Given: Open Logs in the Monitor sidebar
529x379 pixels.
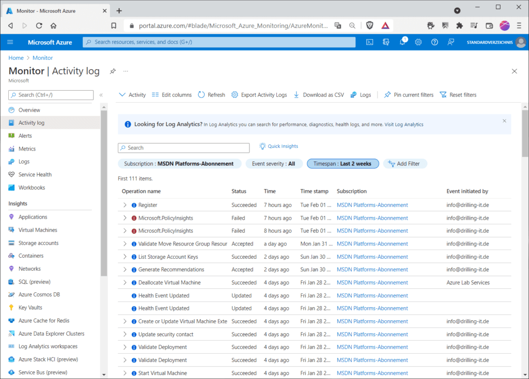Looking at the screenshot, I should [24, 162].
